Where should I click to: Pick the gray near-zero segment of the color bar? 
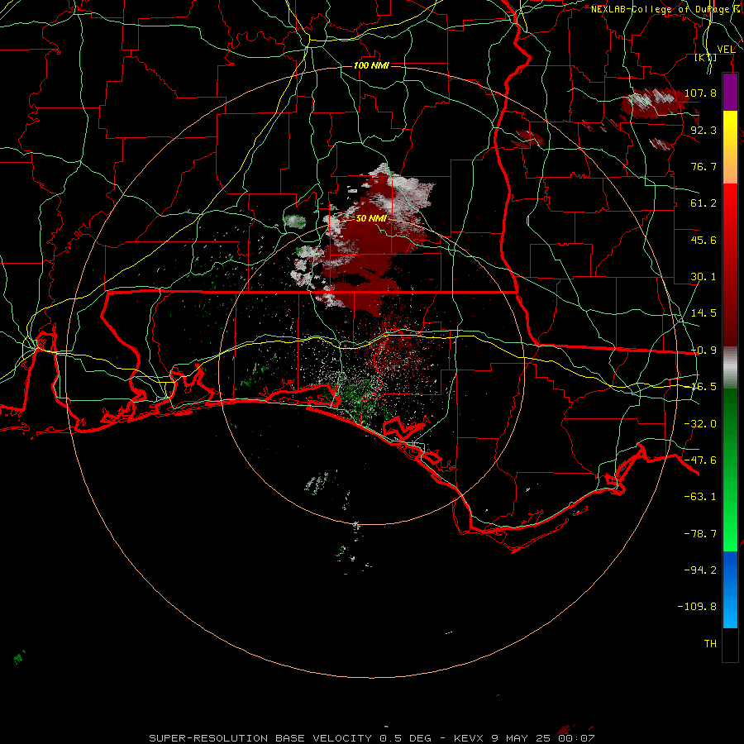pos(730,368)
